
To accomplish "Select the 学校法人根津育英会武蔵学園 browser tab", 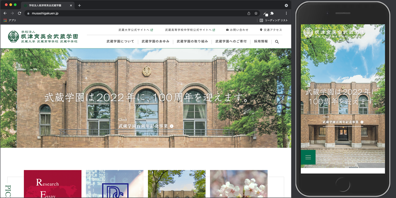I will point(48,5).
